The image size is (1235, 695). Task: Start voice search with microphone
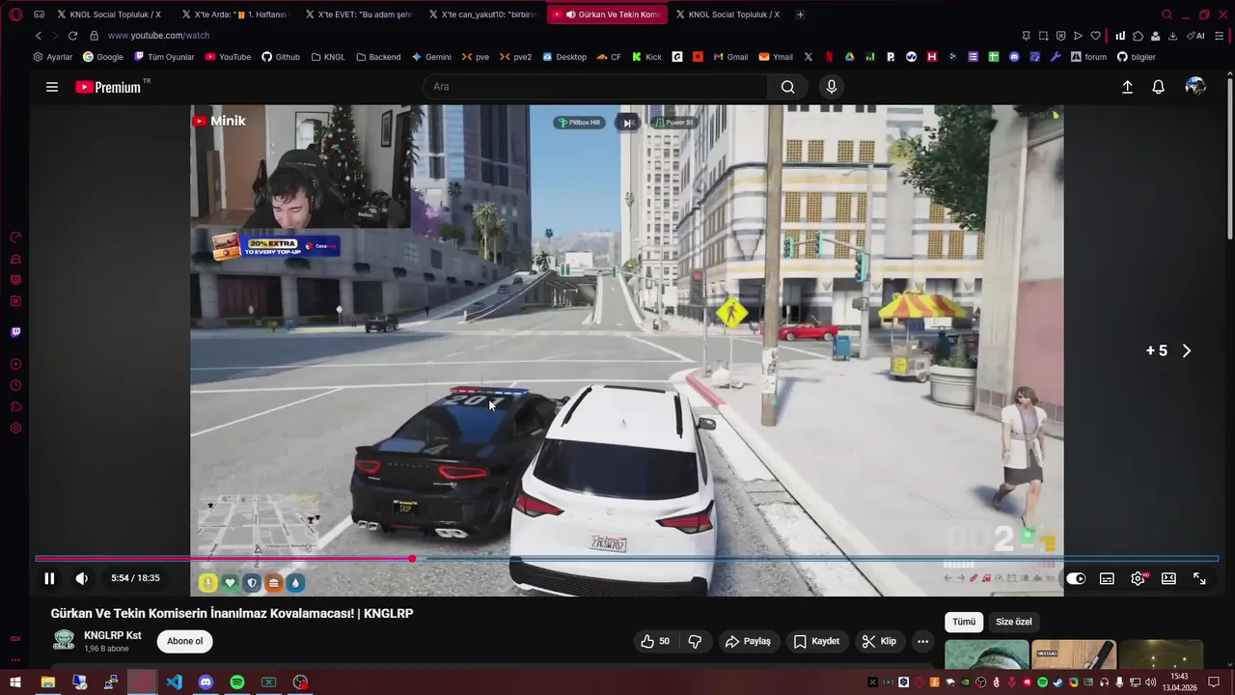(832, 87)
